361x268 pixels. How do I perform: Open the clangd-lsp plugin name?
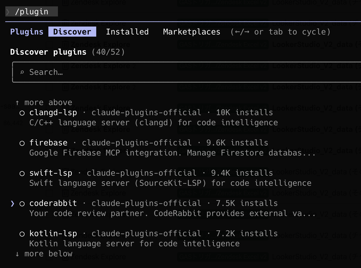tap(53, 113)
